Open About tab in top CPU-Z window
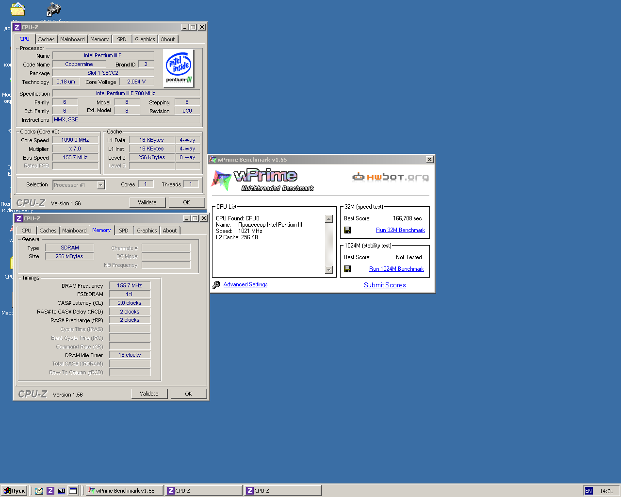 pos(168,39)
